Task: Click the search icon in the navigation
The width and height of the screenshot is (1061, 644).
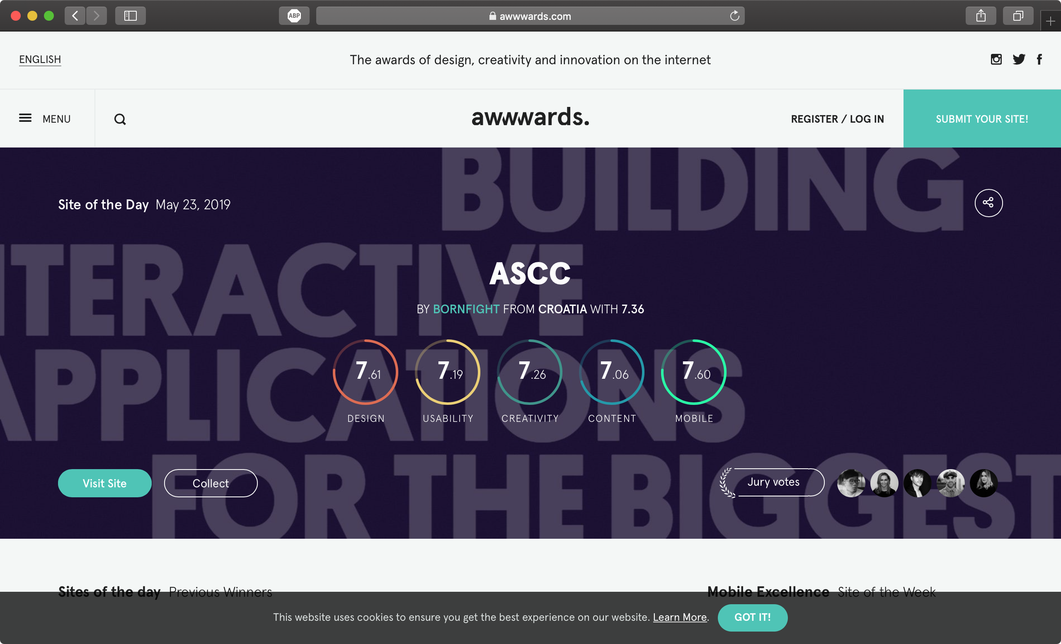Action: (x=121, y=119)
